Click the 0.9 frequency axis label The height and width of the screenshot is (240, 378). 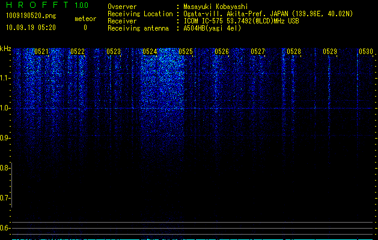pos(4,138)
